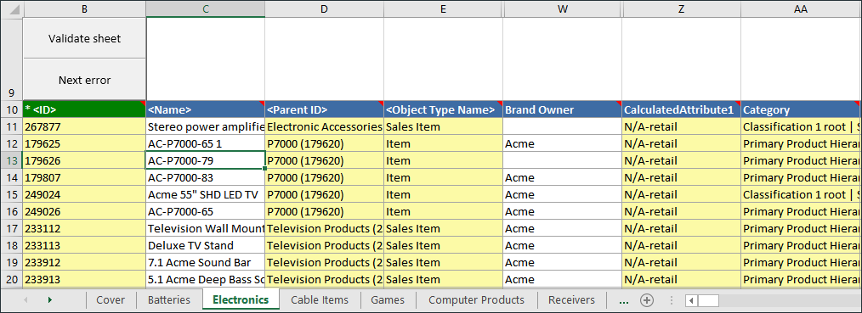Open the Cable Items sheet tab
The height and width of the screenshot is (313, 862).
(x=320, y=299)
